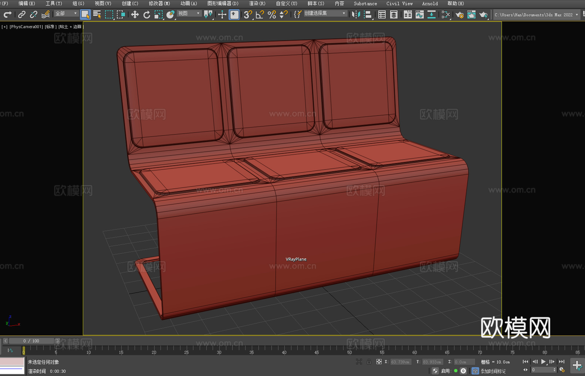Go to start frame button
Viewport: 585px width, 376px height.
(x=525, y=362)
